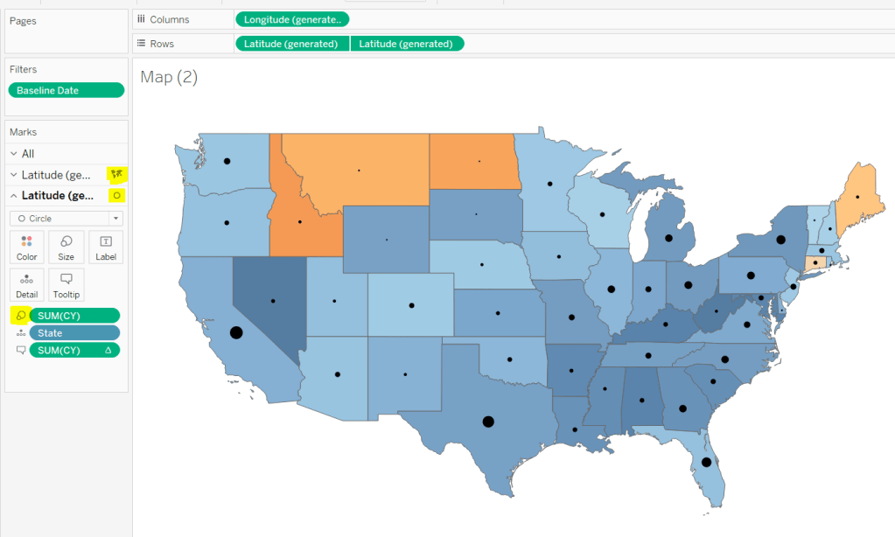Open the Circle mark type dropdown
This screenshot has width=895, height=537.
[x=66, y=219]
